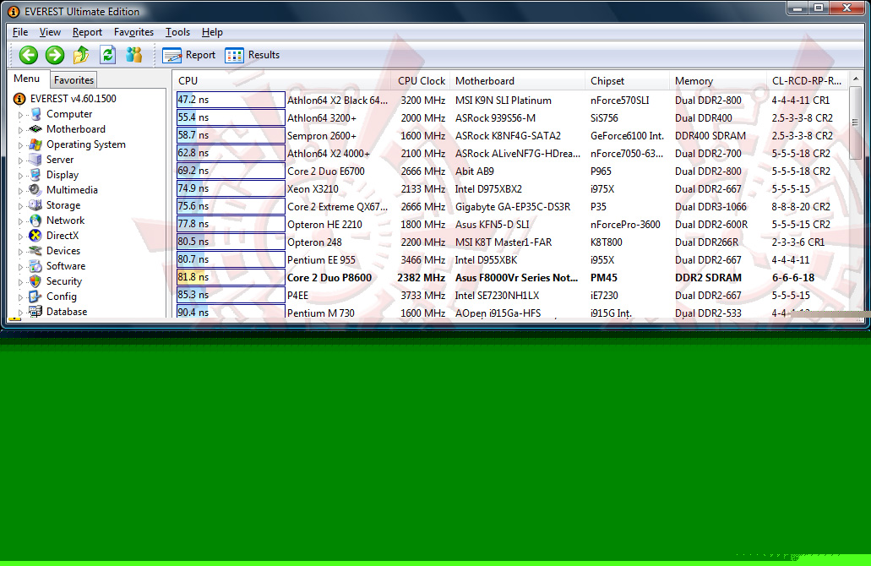871x566 pixels.
Task: Click the two-people icon in the toolbar
Action: 133,54
